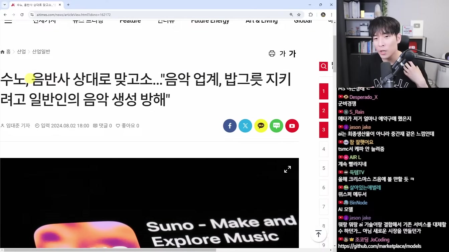This screenshot has width=449, height=252.
Task: Share article via KakaoTalk
Action: pos(261,126)
